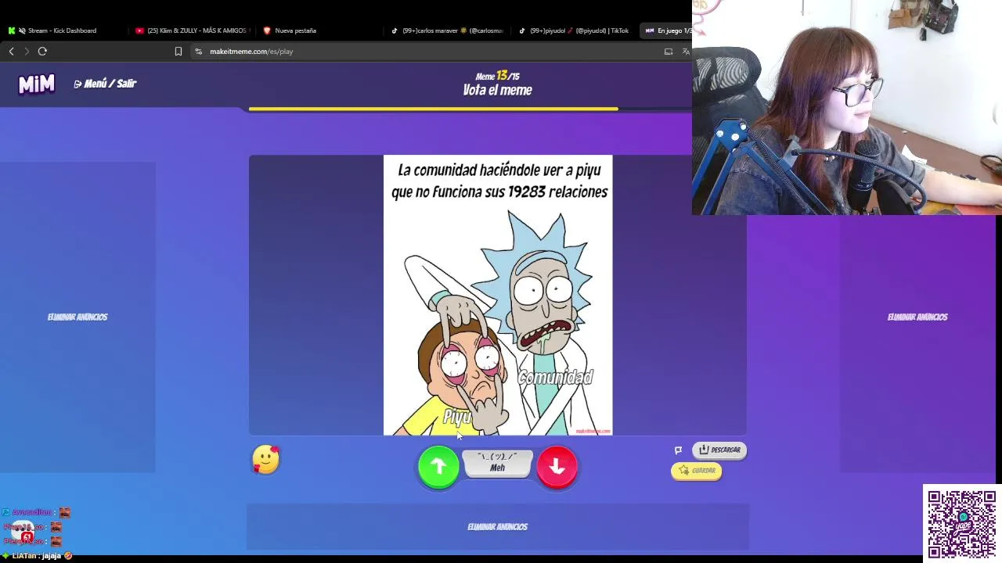Image resolution: width=1002 pixels, height=563 pixels.
Task: Click the Vota el meme heading
Action: click(497, 90)
